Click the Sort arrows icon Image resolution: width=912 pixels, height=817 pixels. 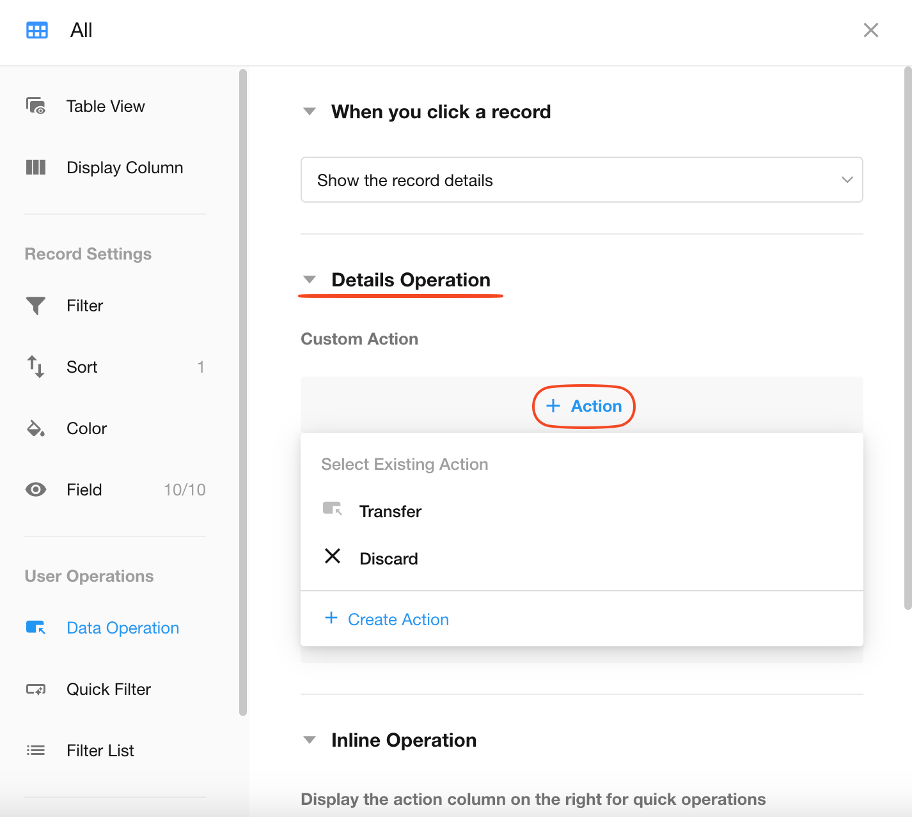[x=36, y=367]
